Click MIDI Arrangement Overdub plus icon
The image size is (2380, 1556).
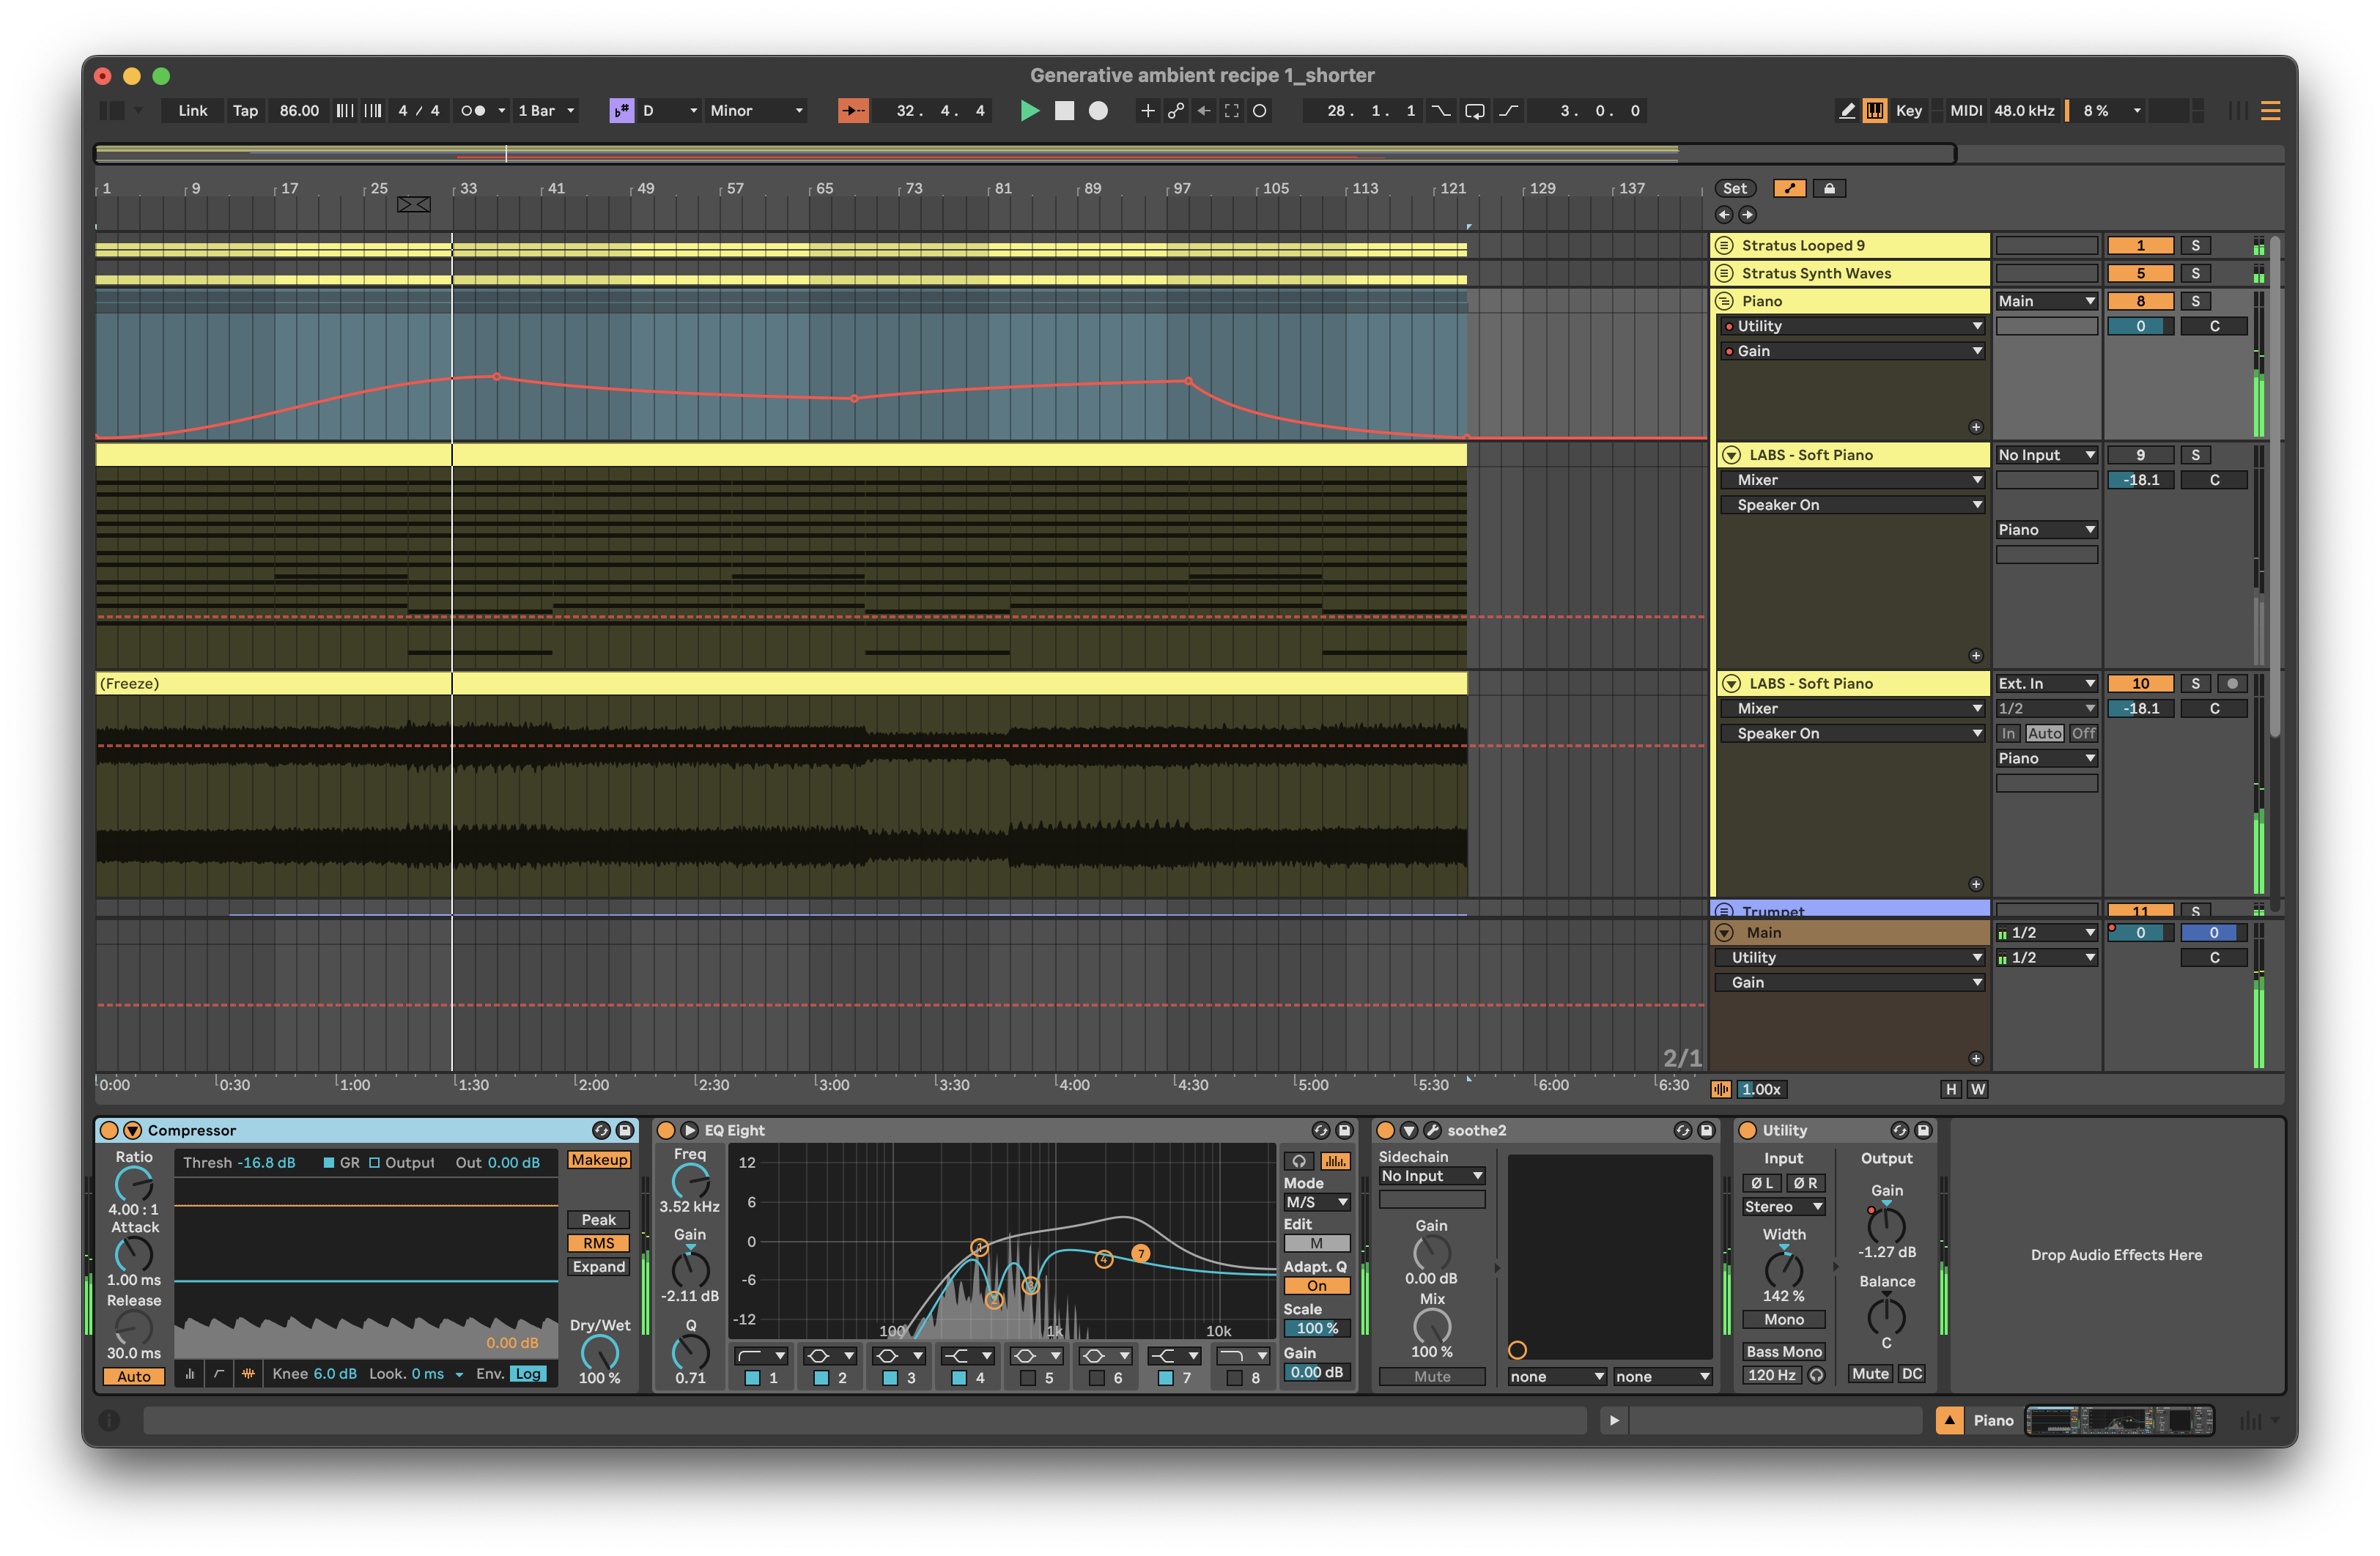pos(1148,111)
